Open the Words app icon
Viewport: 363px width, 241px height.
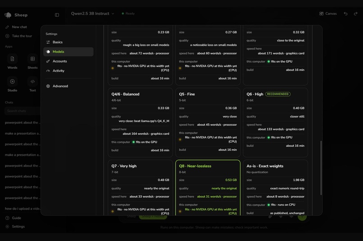(x=12, y=59)
